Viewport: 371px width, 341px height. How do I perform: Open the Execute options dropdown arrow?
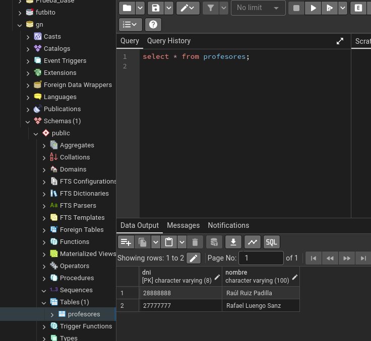[x=343, y=8]
